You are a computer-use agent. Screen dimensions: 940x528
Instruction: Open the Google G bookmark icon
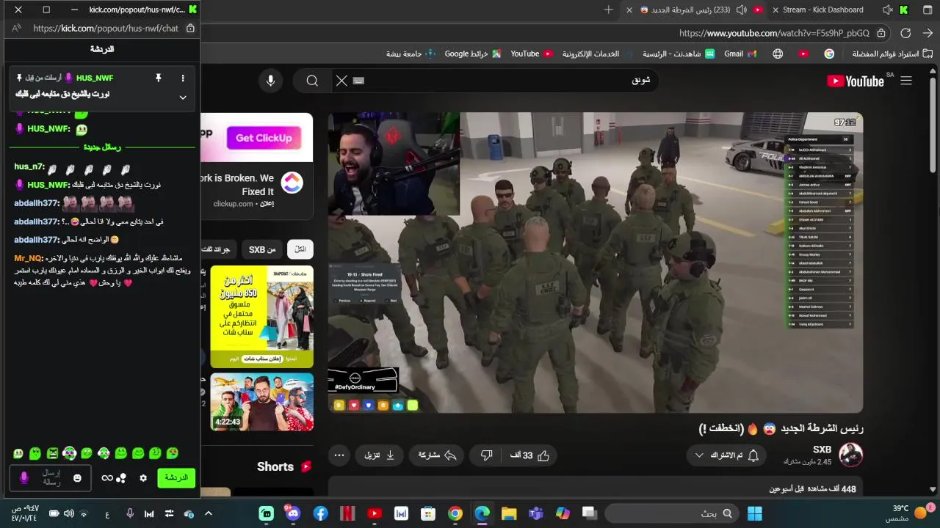[x=829, y=54]
